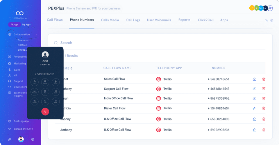Sort by the Name column arrows

(71, 68)
